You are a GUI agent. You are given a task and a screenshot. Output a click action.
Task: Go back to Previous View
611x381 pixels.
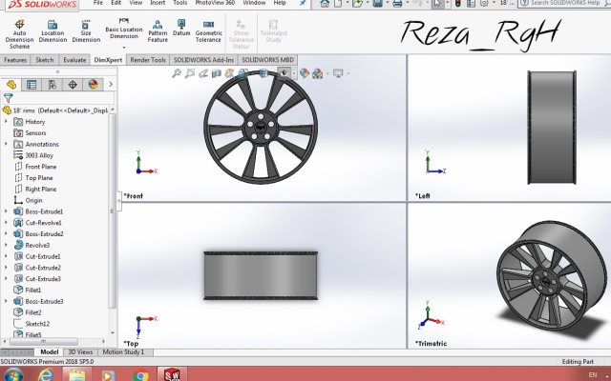pyautogui.click(x=203, y=73)
